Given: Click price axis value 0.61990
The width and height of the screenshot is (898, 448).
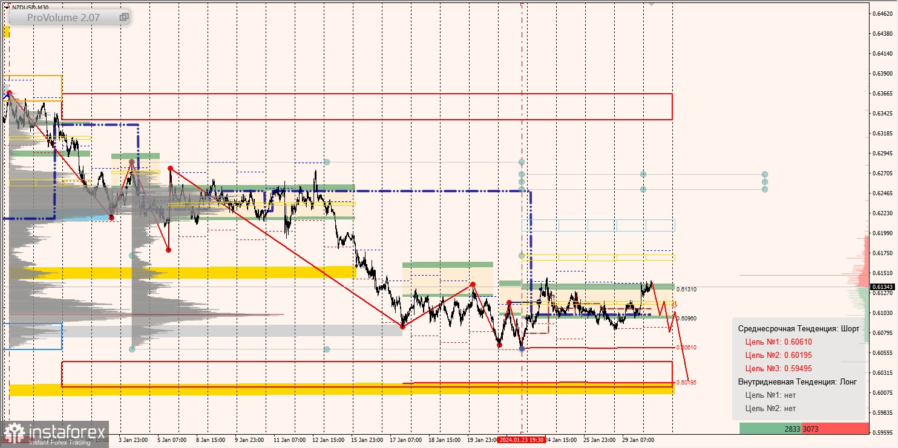Looking at the screenshot, I should [x=882, y=233].
